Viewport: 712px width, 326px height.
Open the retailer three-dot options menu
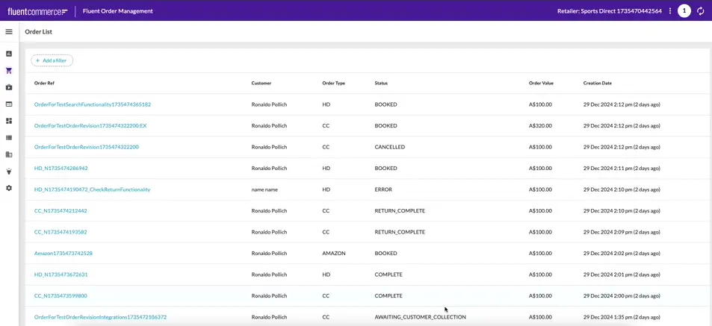[x=670, y=11]
